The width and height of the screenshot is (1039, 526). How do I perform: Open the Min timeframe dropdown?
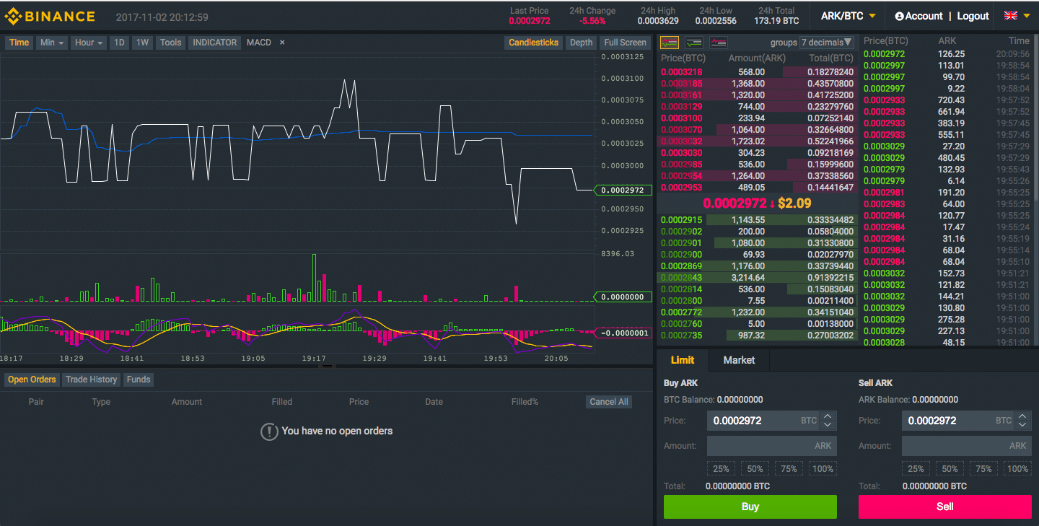click(x=51, y=43)
